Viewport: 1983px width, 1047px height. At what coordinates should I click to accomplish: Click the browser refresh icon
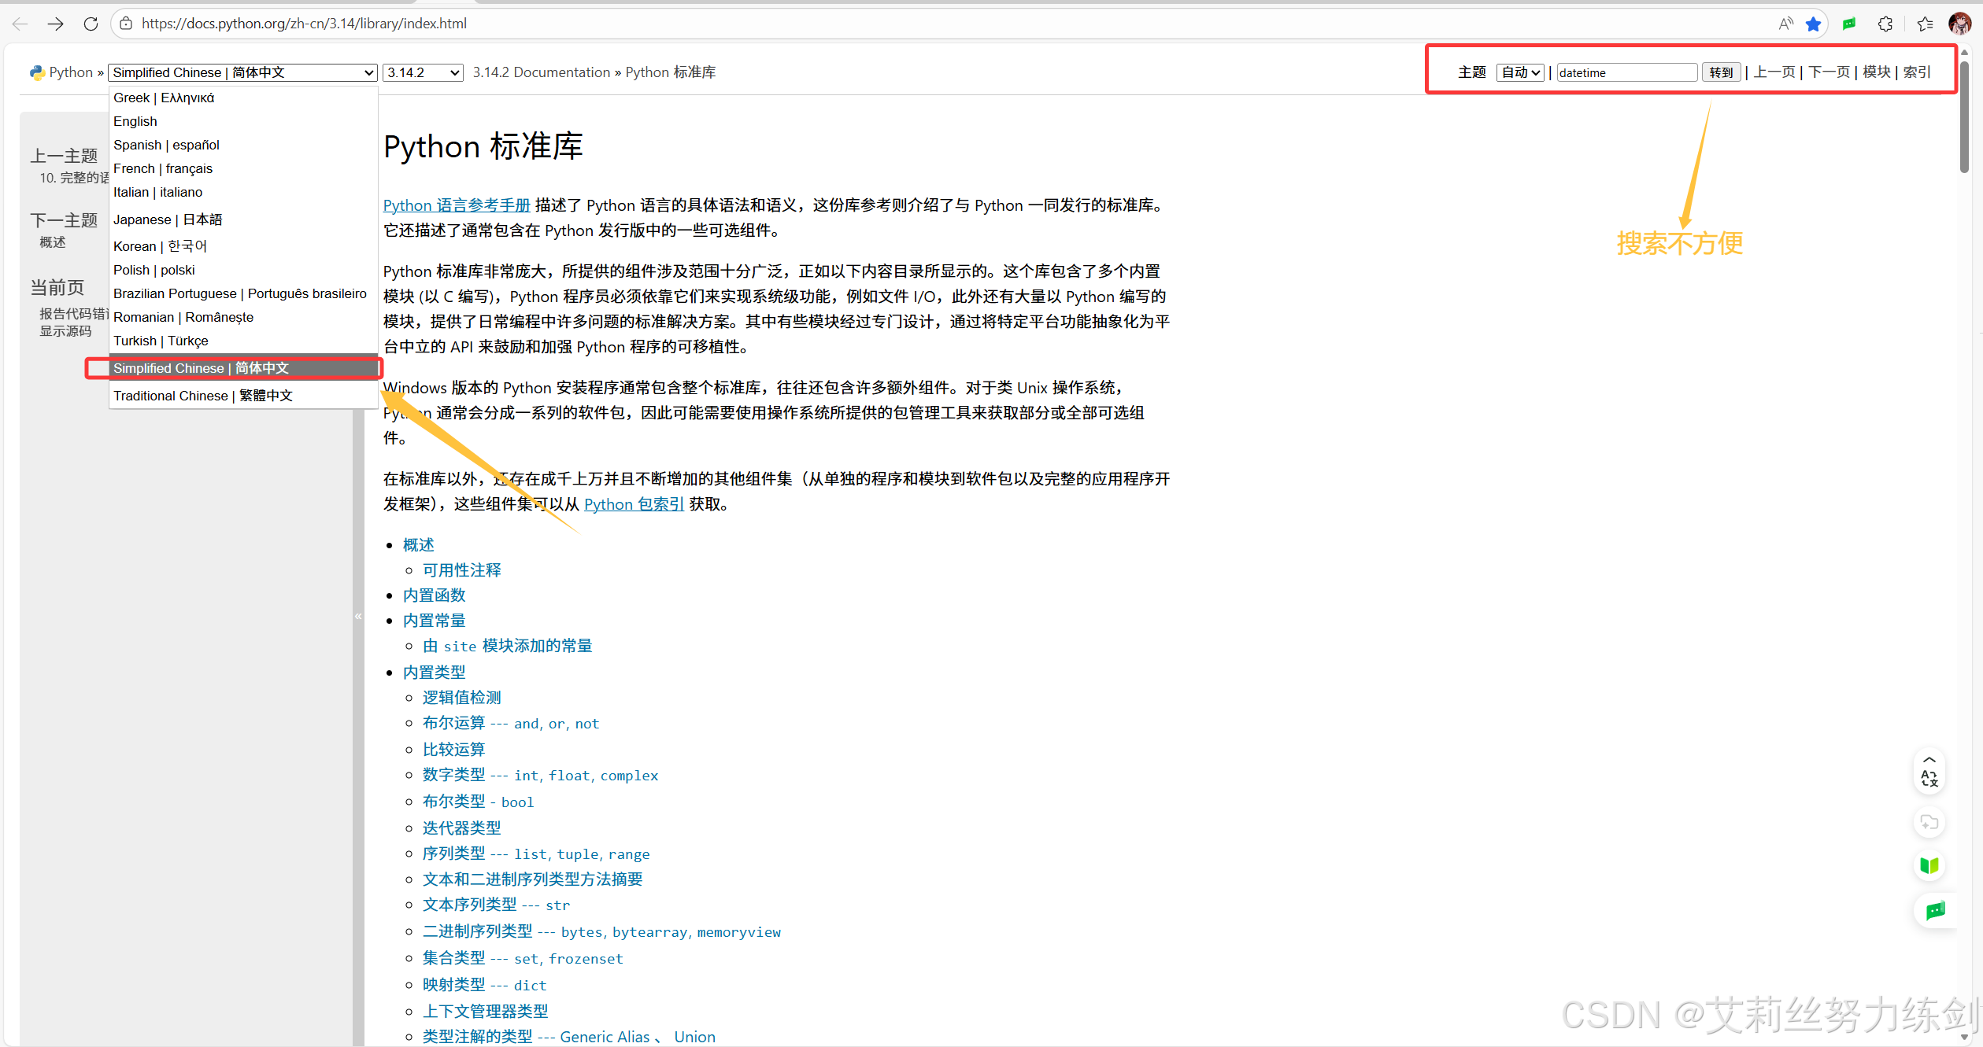[x=91, y=24]
